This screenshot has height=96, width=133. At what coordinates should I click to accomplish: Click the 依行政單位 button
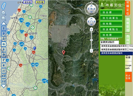click(111, 18)
